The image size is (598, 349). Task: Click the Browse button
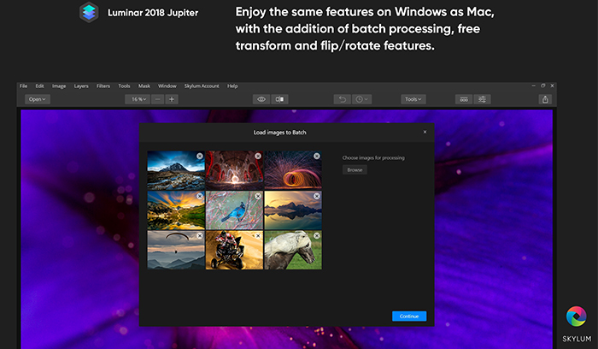pyautogui.click(x=355, y=170)
